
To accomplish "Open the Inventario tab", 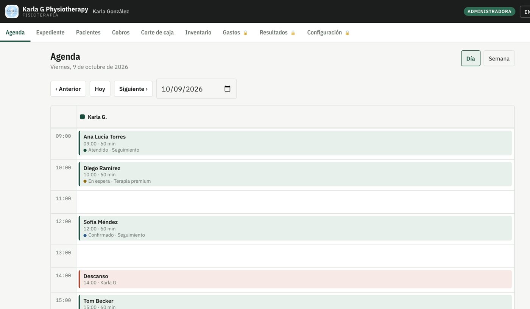I will pos(198,33).
